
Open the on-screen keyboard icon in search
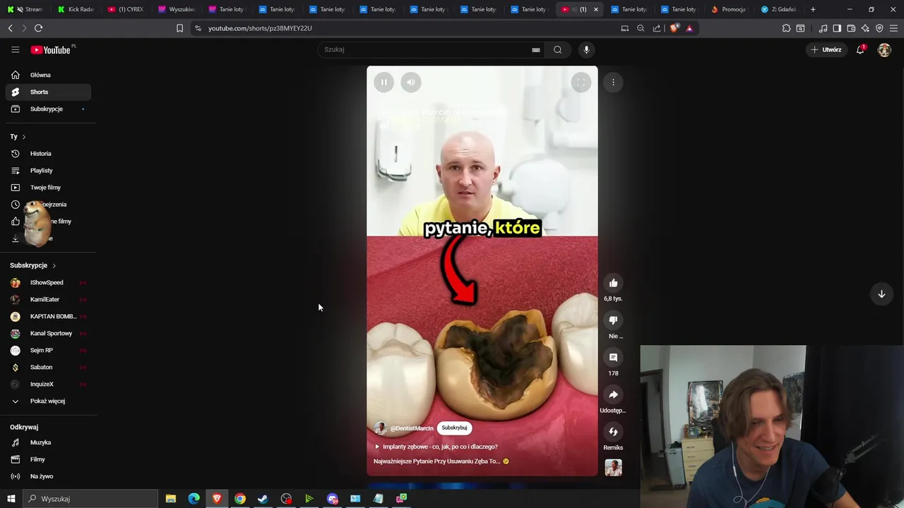(x=536, y=49)
